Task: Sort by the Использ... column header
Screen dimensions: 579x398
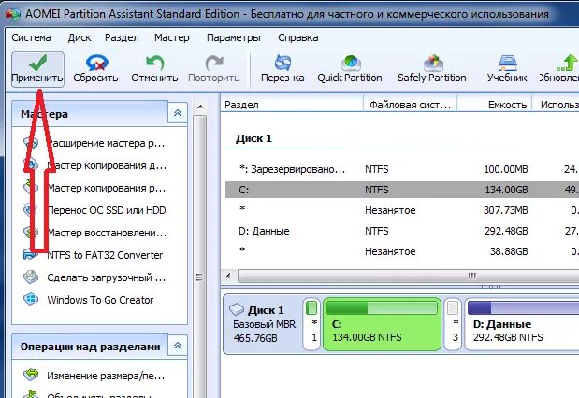Action: 556,105
